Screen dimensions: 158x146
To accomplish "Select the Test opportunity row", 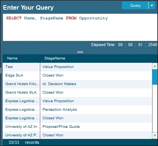I will point(77,67).
